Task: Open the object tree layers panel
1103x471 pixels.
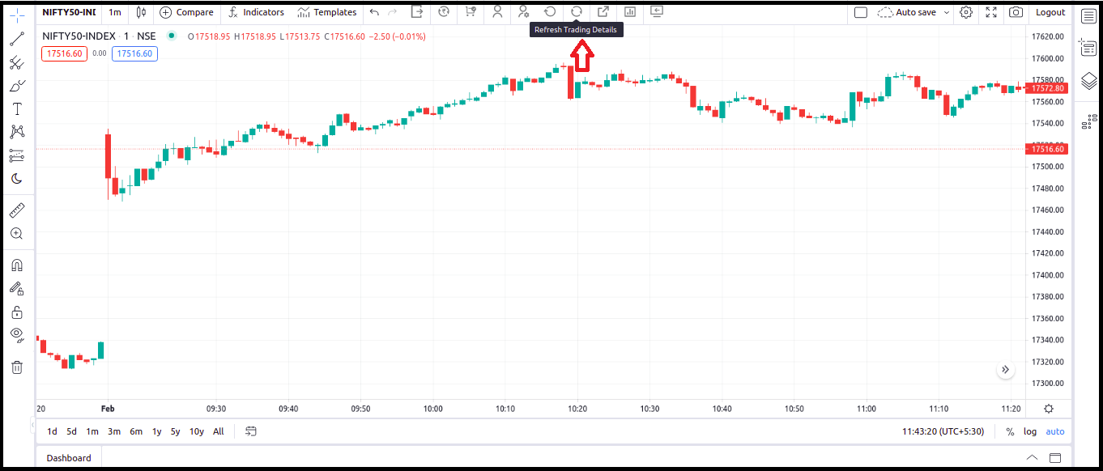Action: tap(1088, 82)
